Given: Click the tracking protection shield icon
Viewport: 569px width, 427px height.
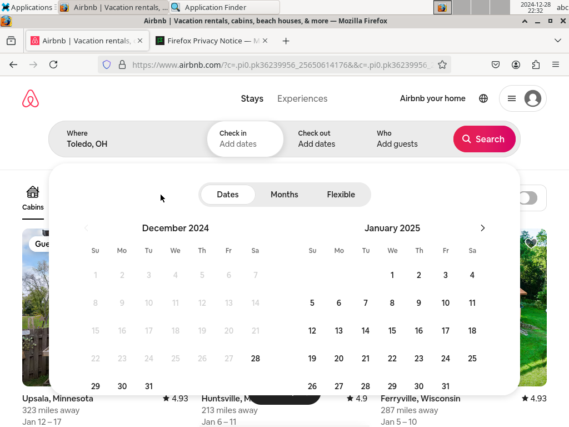Looking at the screenshot, I should 107,64.
